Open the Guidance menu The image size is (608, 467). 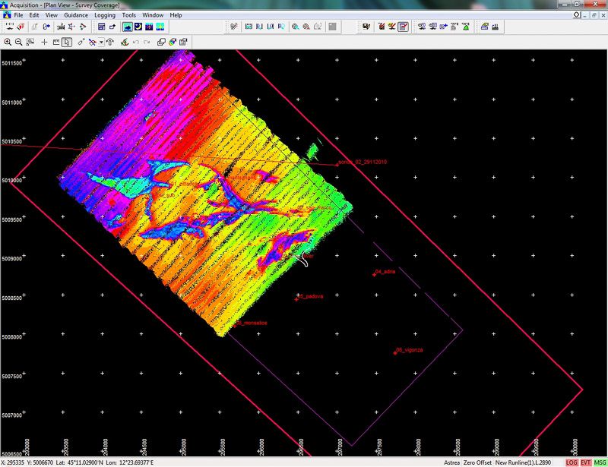[76, 15]
